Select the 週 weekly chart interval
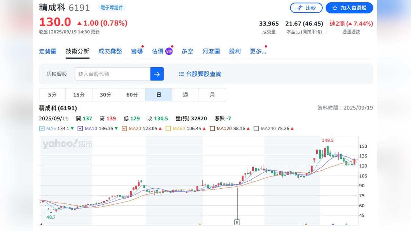Image resolution: width=411 pixels, height=231 pixels. [x=185, y=95]
